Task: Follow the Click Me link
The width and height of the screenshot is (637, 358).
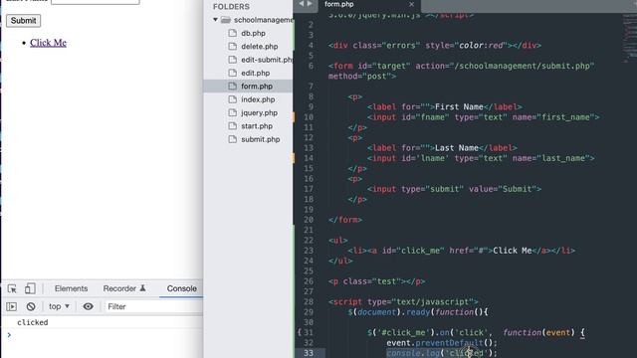Action: point(48,43)
